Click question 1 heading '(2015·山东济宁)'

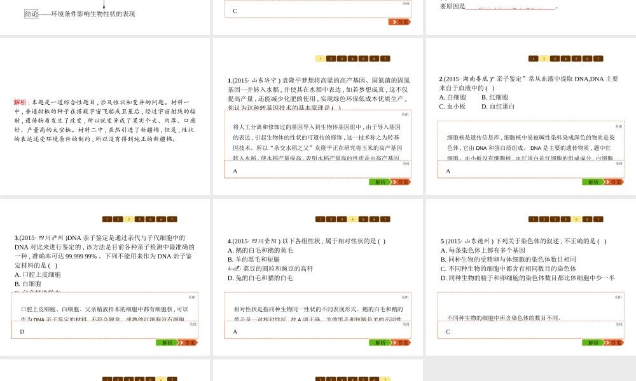(257, 81)
